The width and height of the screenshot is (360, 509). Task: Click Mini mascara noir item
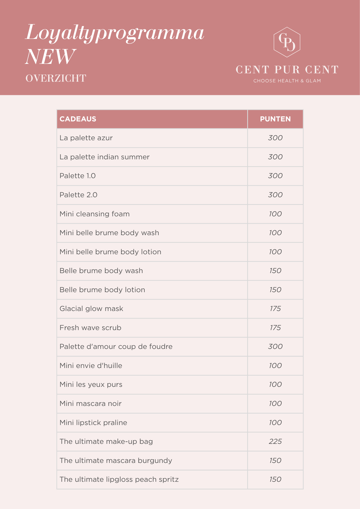click(90, 404)
